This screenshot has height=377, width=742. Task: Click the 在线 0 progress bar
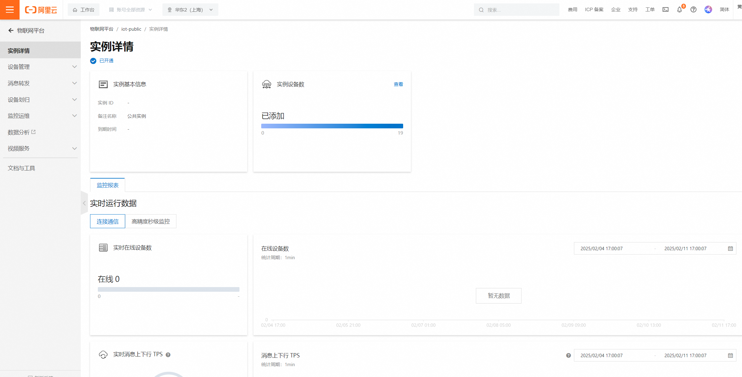click(x=169, y=289)
